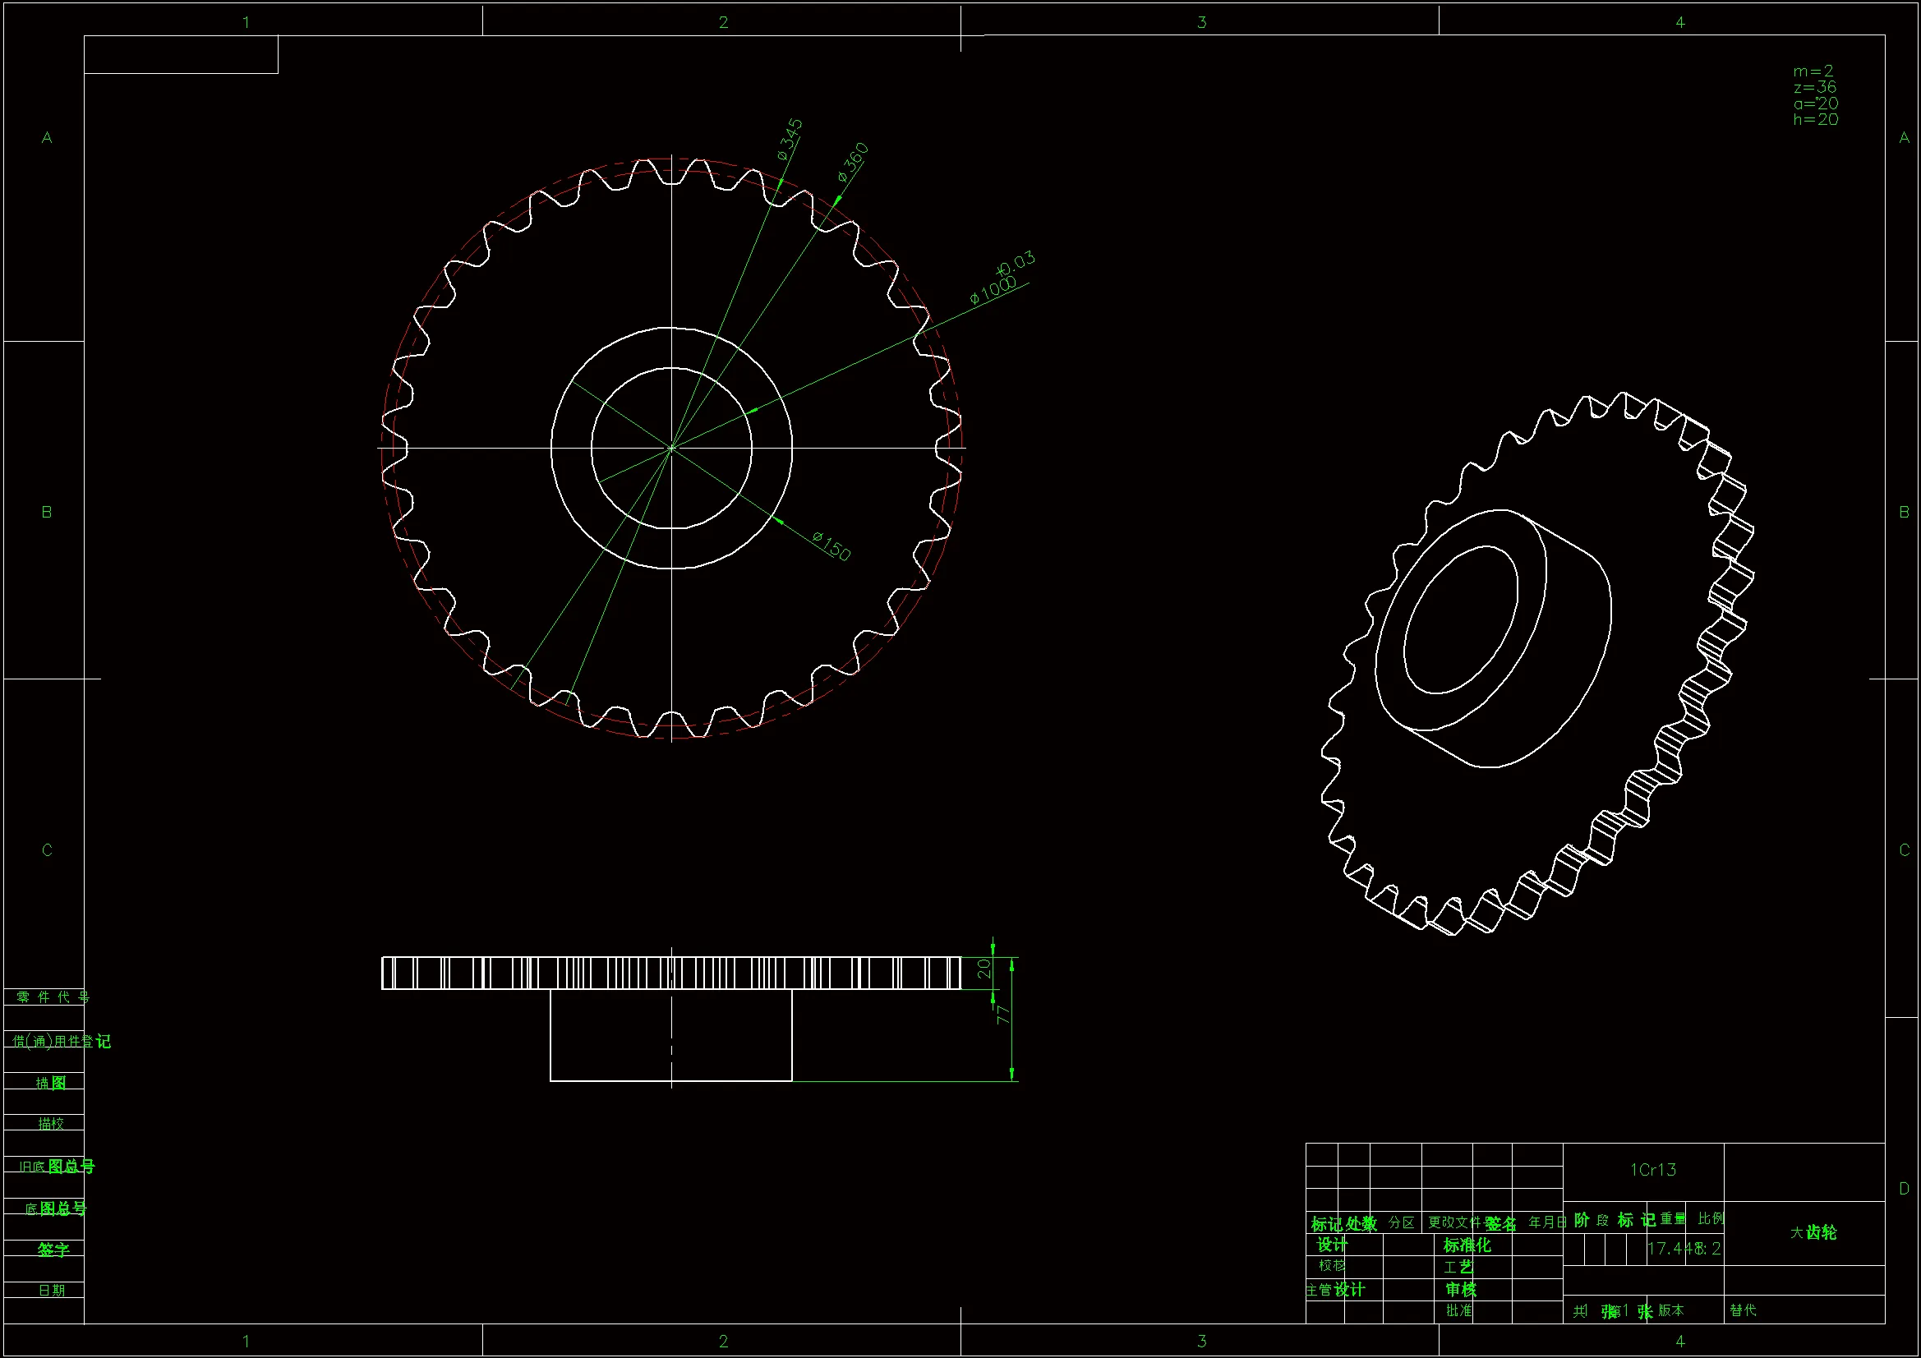Click the 零件代号 label on left margin
Image resolution: width=1921 pixels, height=1358 pixels.
point(52,997)
